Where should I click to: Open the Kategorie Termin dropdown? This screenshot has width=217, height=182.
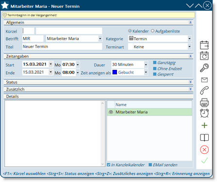point(189,39)
